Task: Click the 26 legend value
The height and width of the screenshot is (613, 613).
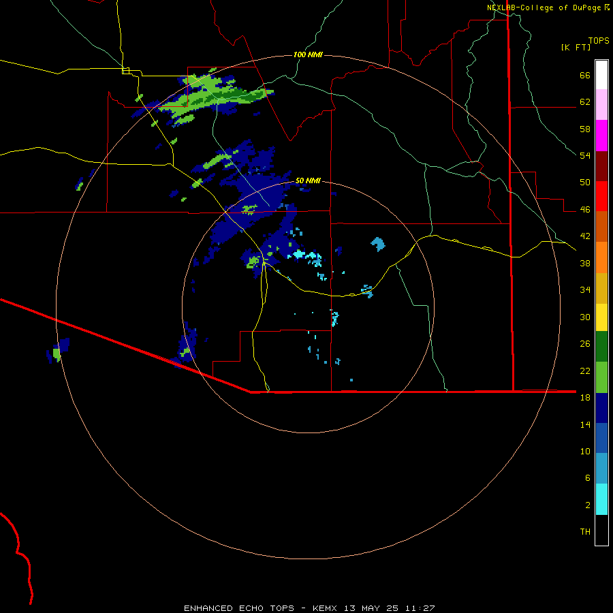Action: pos(585,344)
